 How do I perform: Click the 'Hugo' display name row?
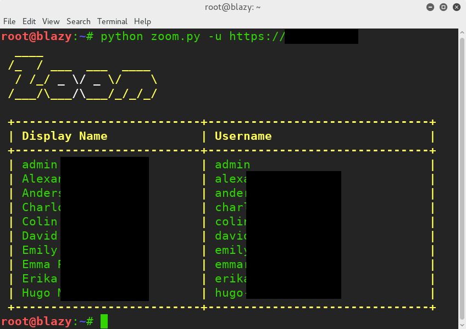(x=36, y=293)
